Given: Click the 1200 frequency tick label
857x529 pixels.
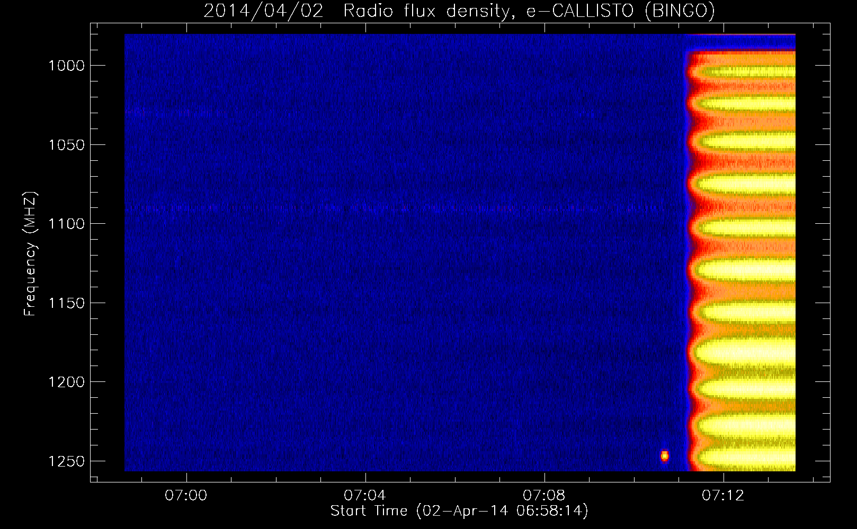Looking at the screenshot, I should click(66, 382).
